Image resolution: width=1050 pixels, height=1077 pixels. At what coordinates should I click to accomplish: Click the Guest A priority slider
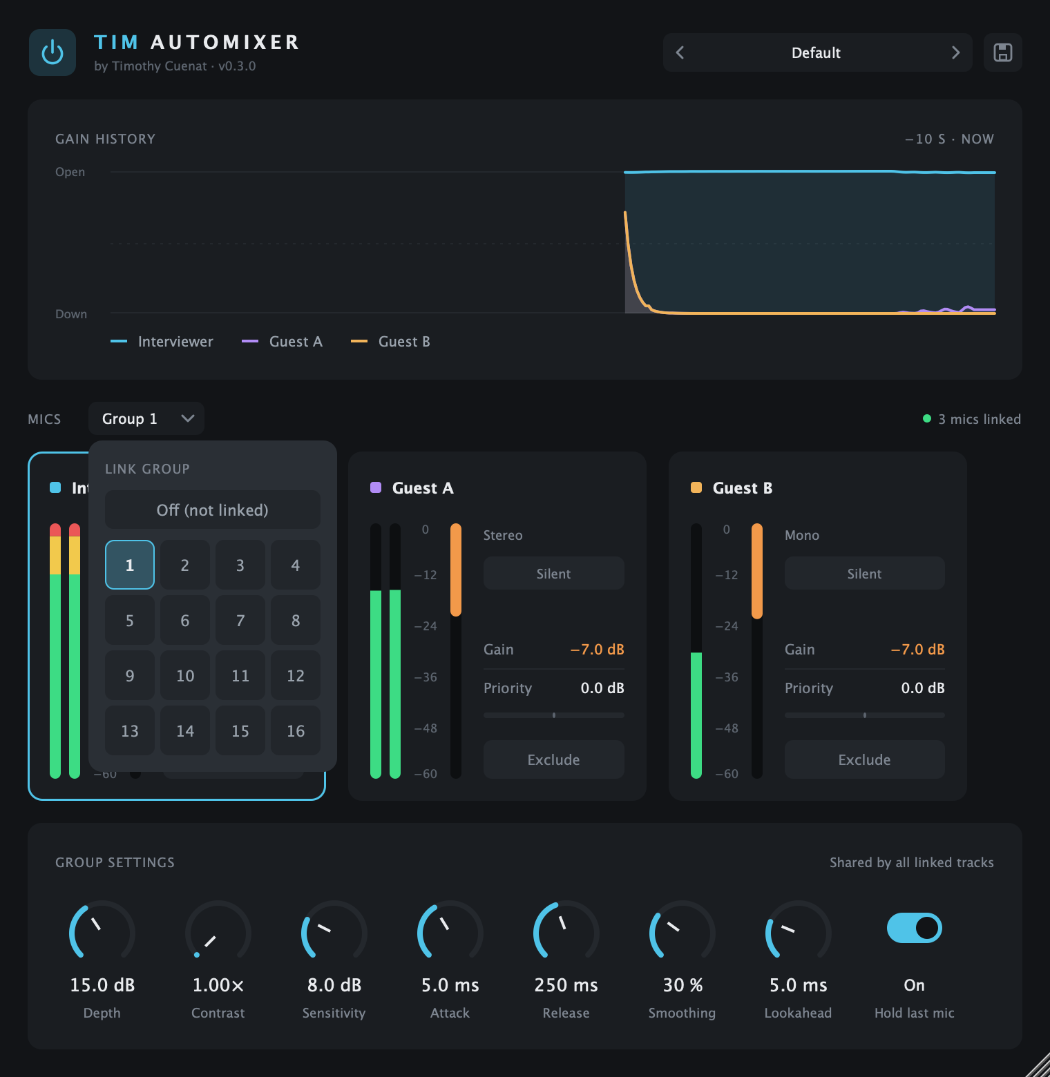pos(554,715)
